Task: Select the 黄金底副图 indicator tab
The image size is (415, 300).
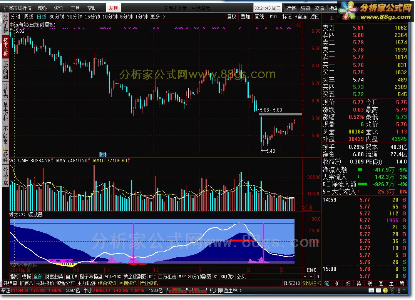Action: (135, 277)
